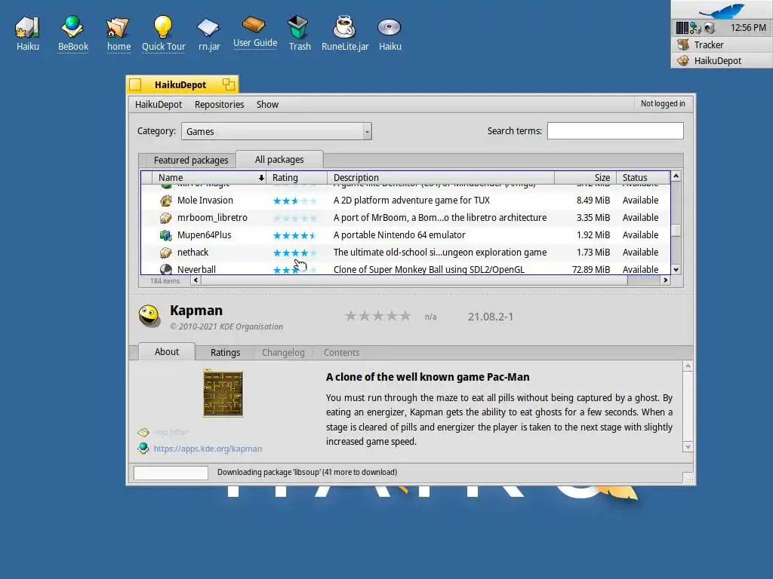The height and width of the screenshot is (579, 773).
Task: Switch to the Ratings tab
Action: [x=225, y=353]
